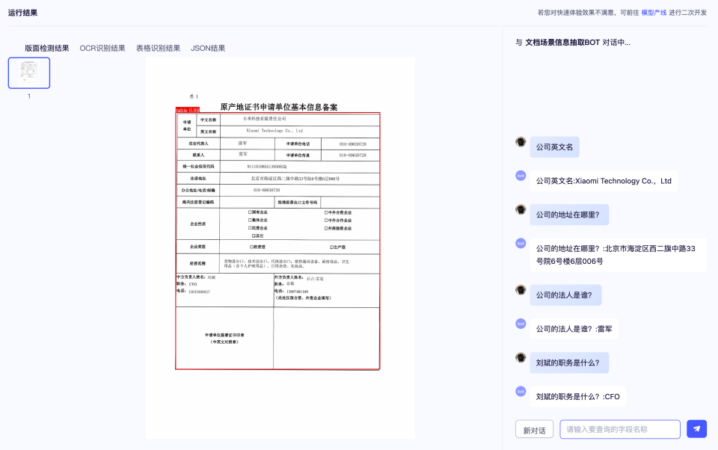Click user avatar beside 公司英文名 message
Screen dimensions: 718x450
(521, 141)
